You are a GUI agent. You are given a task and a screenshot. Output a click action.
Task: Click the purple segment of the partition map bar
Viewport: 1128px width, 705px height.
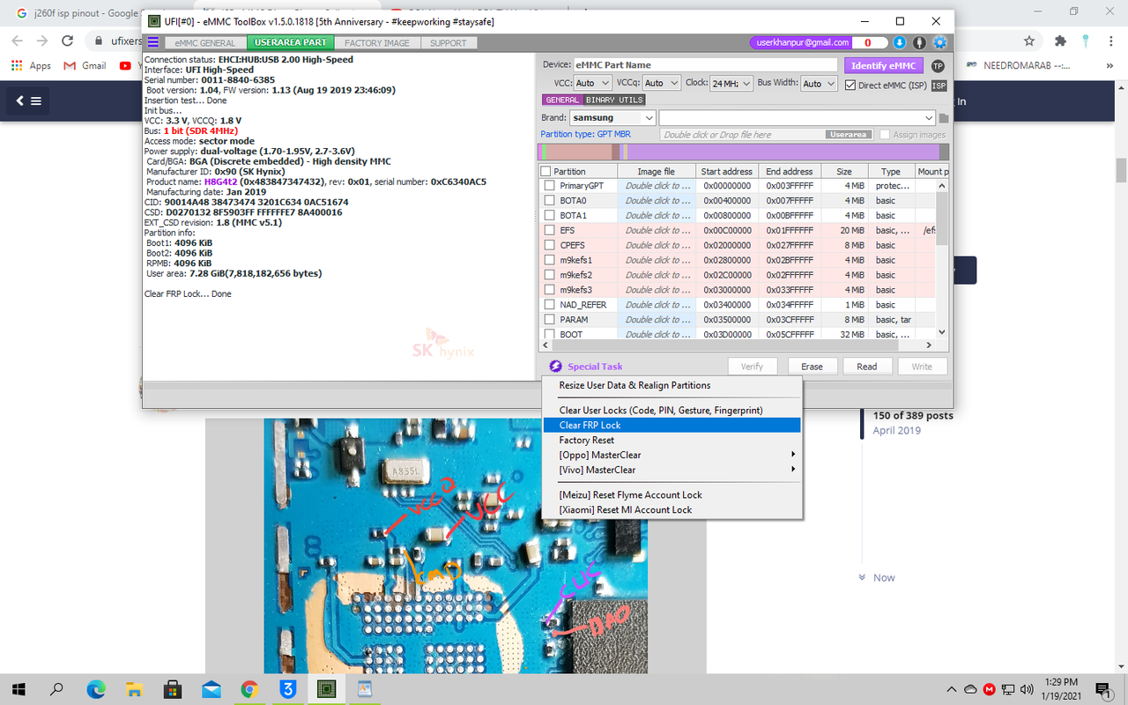click(783, 152)
